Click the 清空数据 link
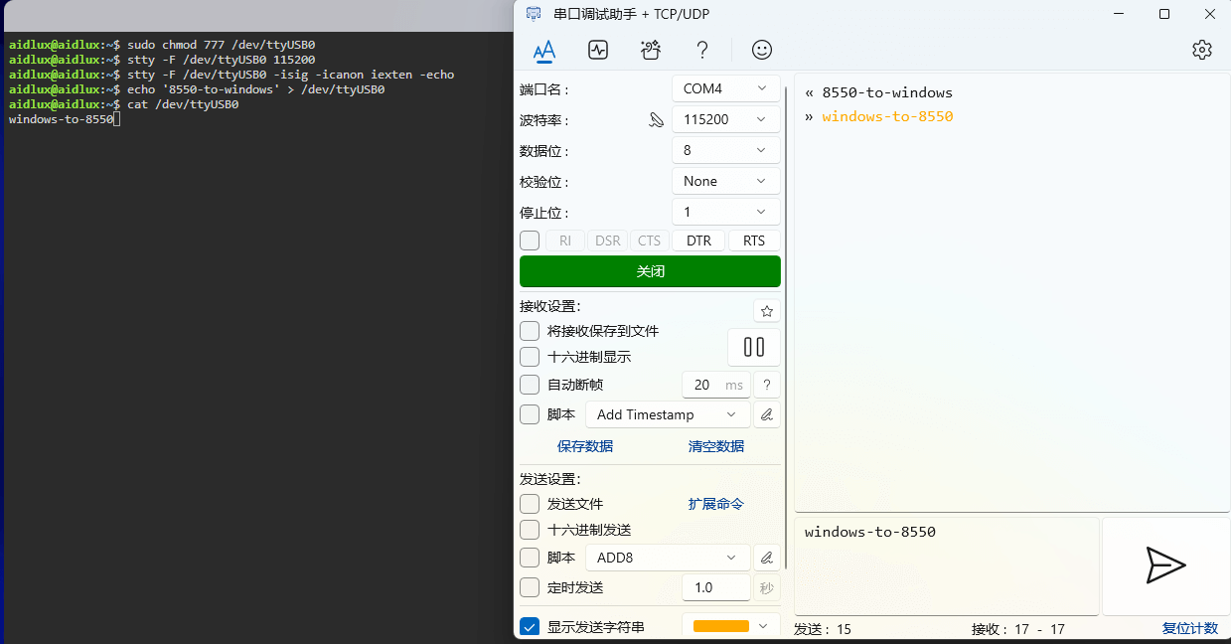1231x644 pixels. tap(715, 446)
